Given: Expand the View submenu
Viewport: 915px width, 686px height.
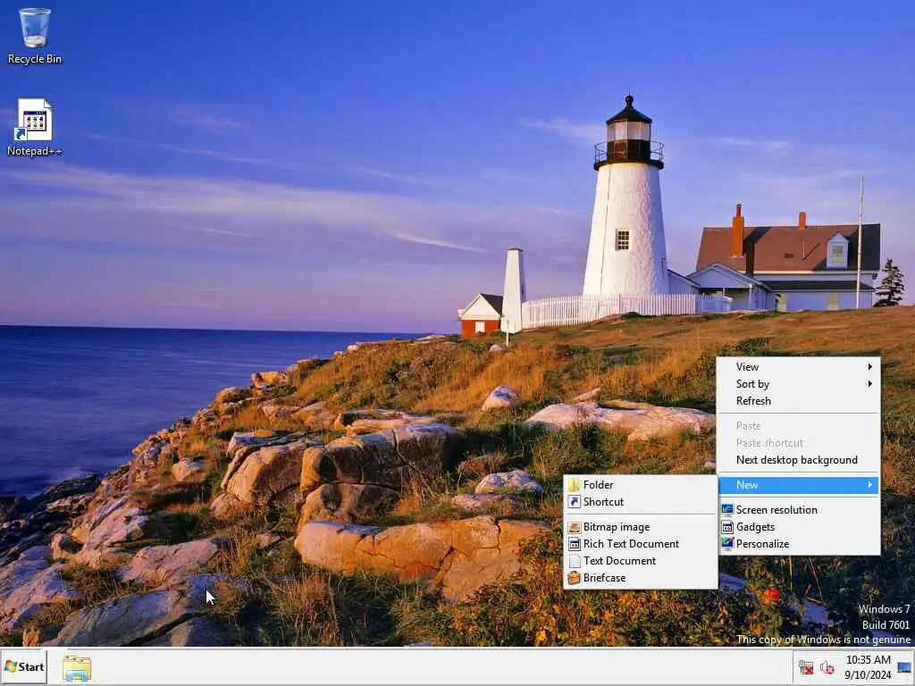Looking at the screenshot, I should [799, 367].
